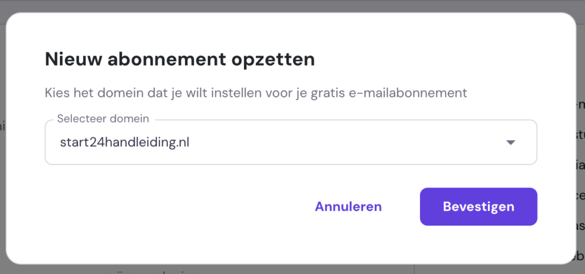Click empty white space below the Bevestigen button
585x274 pixels.
pyautogui.click(x=478, y=244)
